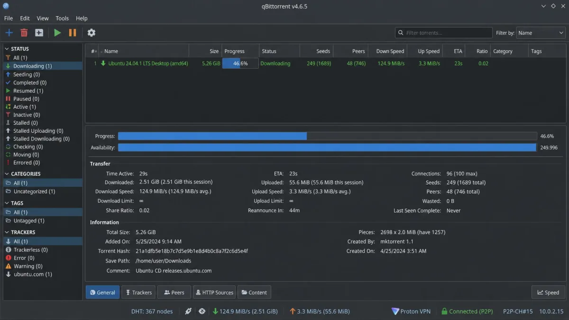Screen dimensions: 569x320
Task: Switch to the HTTP Sources tab
Action: click(x=214, y=293)
